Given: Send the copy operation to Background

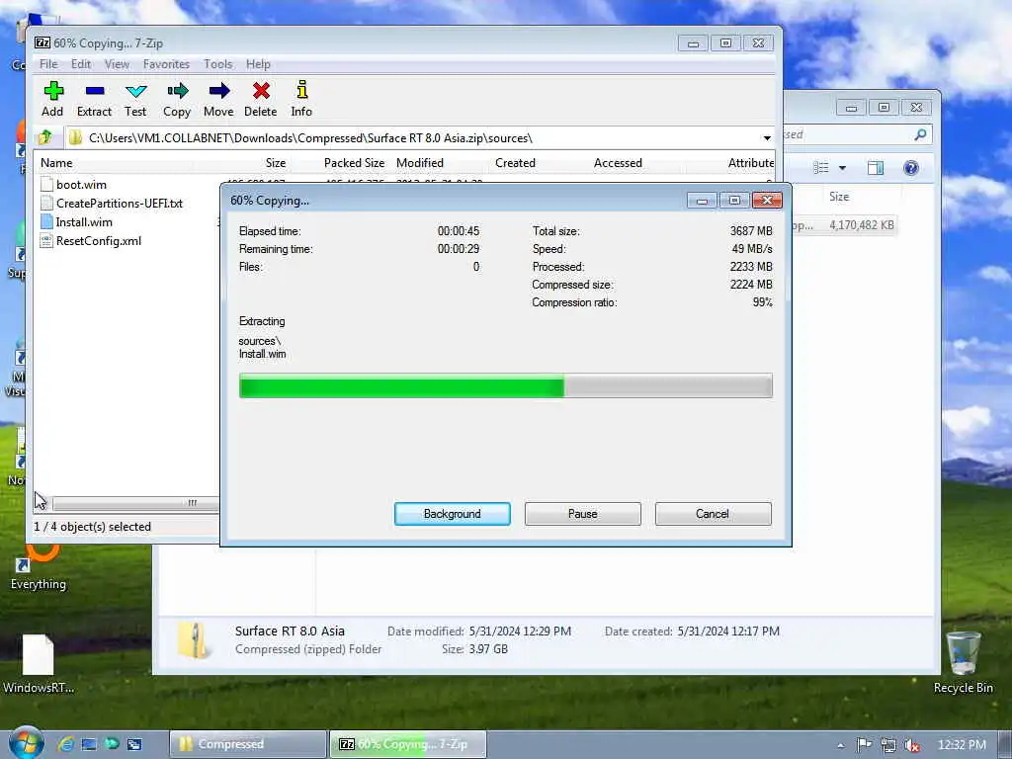Looking at the screenshot, I should click(453, 514).
